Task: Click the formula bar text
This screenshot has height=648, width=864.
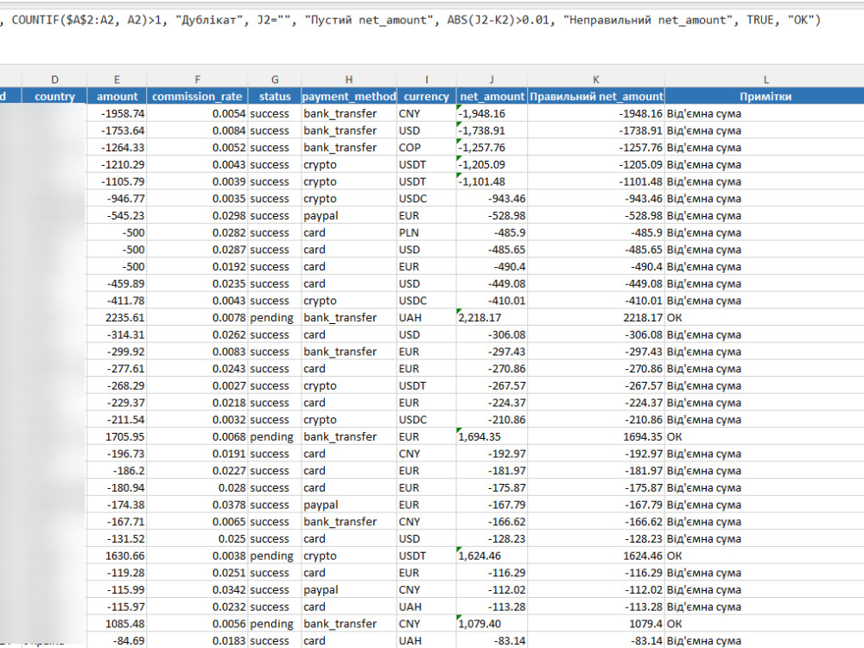Action: pos(410,21)
